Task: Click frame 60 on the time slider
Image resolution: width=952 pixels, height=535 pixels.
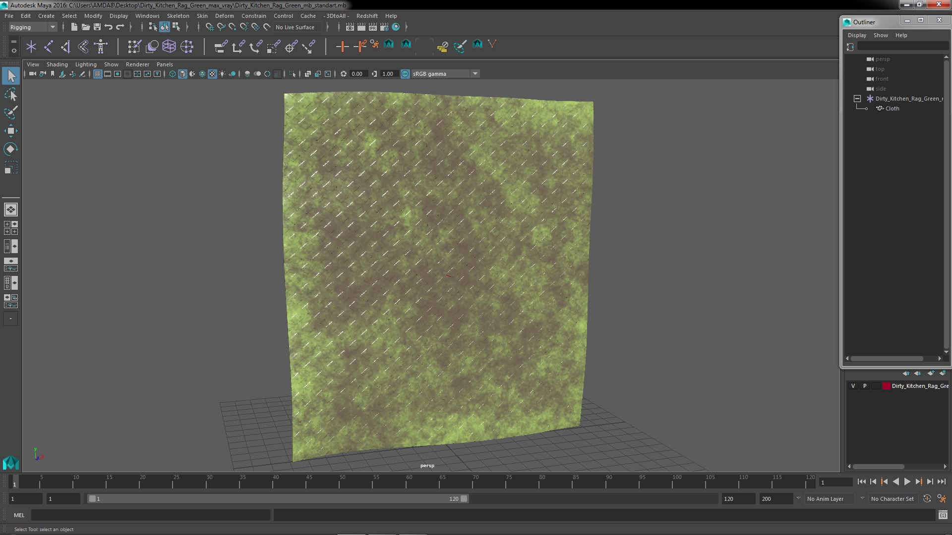Action: (409, 482)
